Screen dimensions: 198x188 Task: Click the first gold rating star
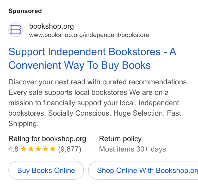tap(24, 149)
